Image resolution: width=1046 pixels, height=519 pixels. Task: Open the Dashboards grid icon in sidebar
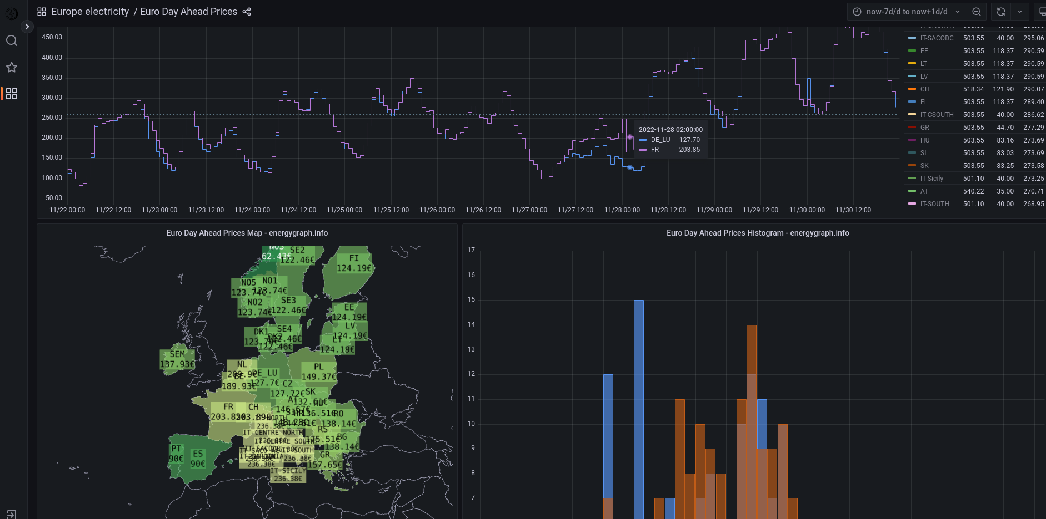[12, 94]
